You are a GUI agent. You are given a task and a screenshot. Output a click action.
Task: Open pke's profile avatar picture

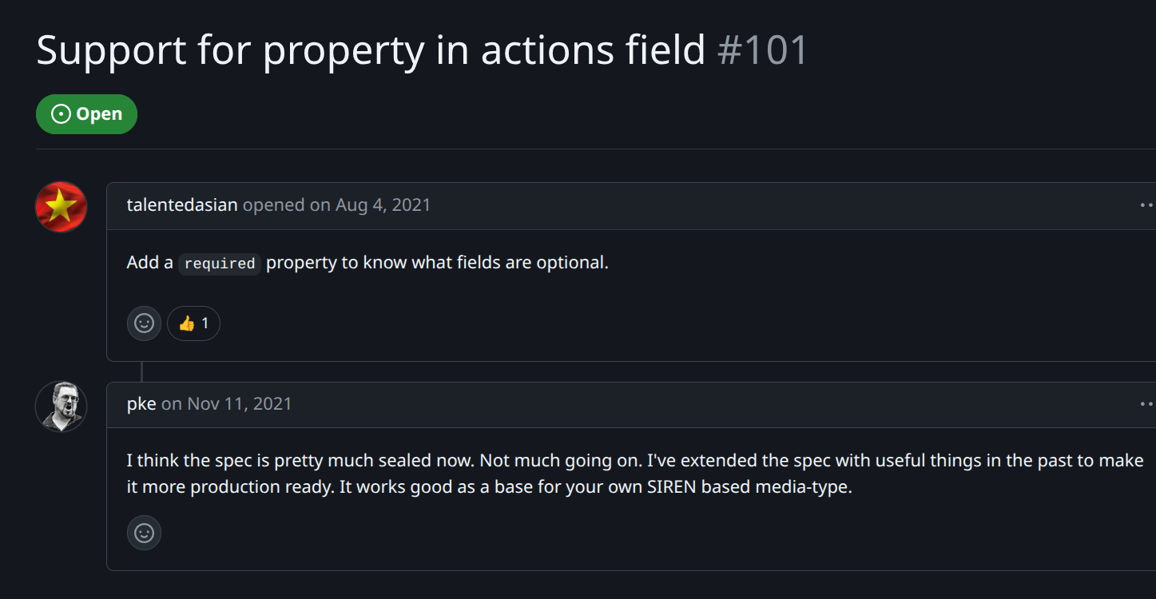coord(61,407)
